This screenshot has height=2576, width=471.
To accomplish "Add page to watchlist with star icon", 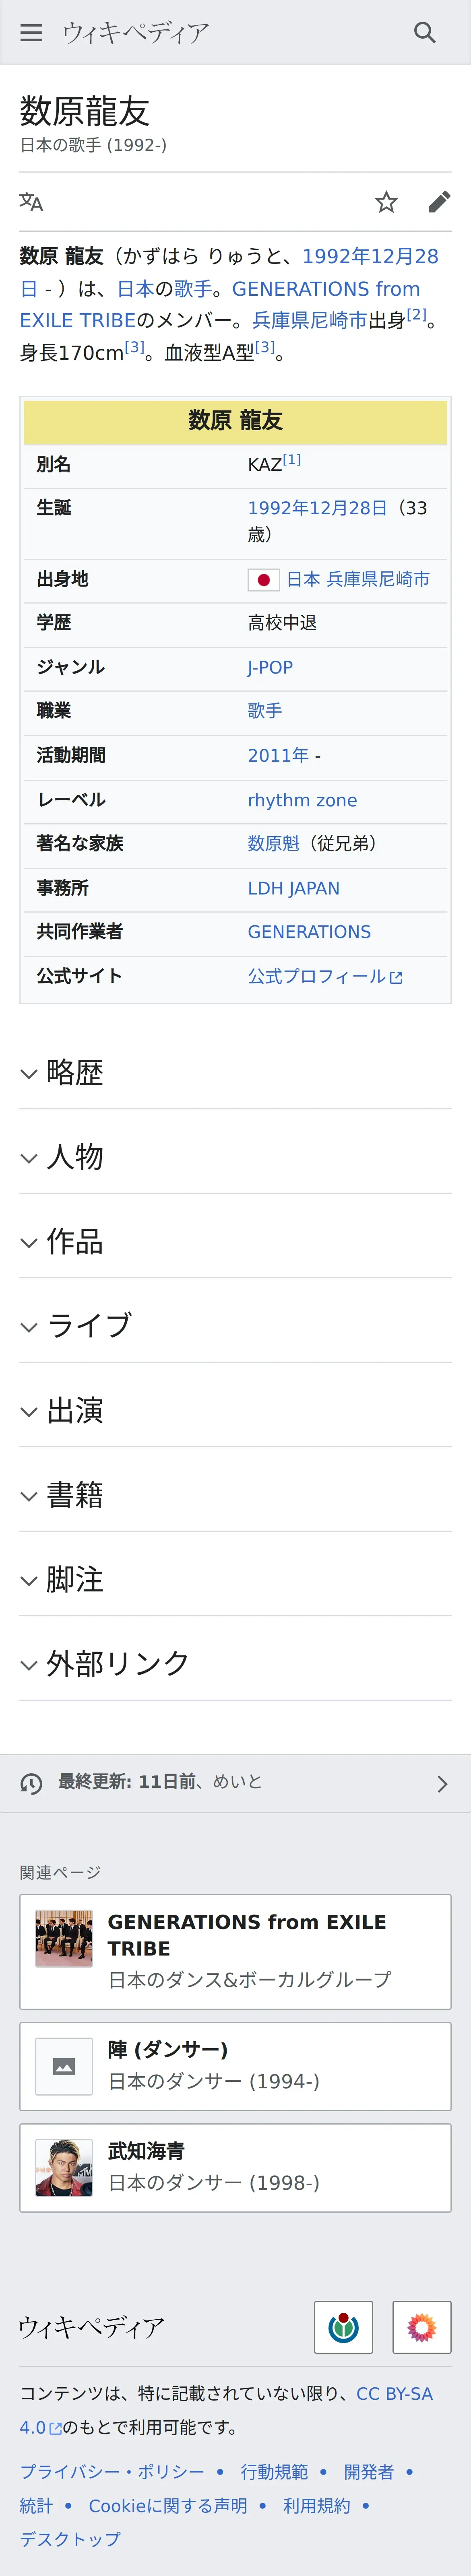I will [386, 202].
